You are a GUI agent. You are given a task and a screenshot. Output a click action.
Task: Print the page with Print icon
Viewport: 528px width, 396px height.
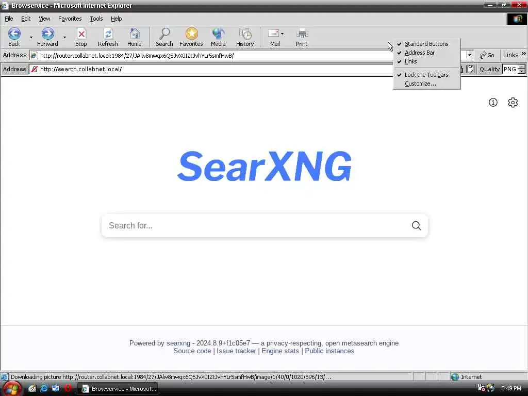pyautogui.click(x=302, y=37)
